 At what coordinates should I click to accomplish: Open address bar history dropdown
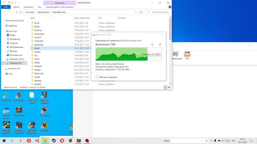tap(136, 12)
